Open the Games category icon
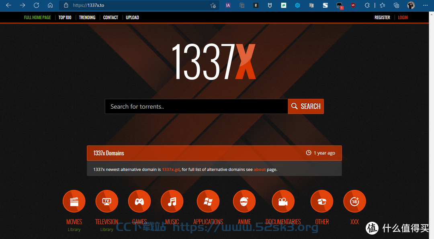This screenshot has width=434, height=239. click(139, 201)
